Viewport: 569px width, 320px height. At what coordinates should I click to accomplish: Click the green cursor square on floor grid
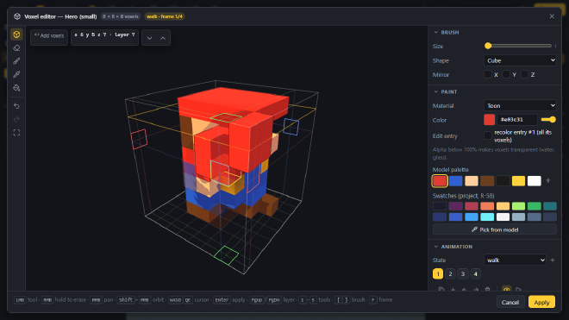227,255
